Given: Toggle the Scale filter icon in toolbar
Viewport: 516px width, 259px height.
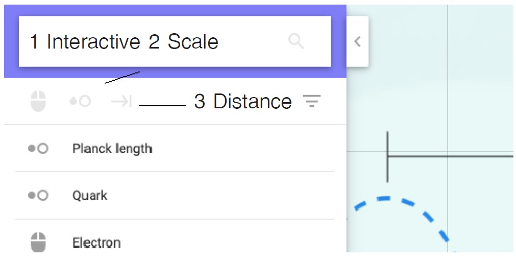Looking at the screenshot, I should 80,102.
